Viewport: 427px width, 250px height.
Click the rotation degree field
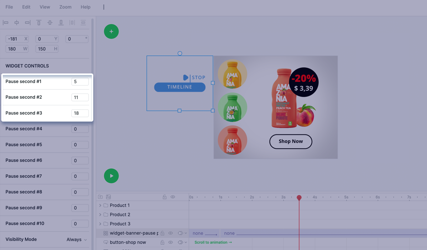tap(77, 39)
